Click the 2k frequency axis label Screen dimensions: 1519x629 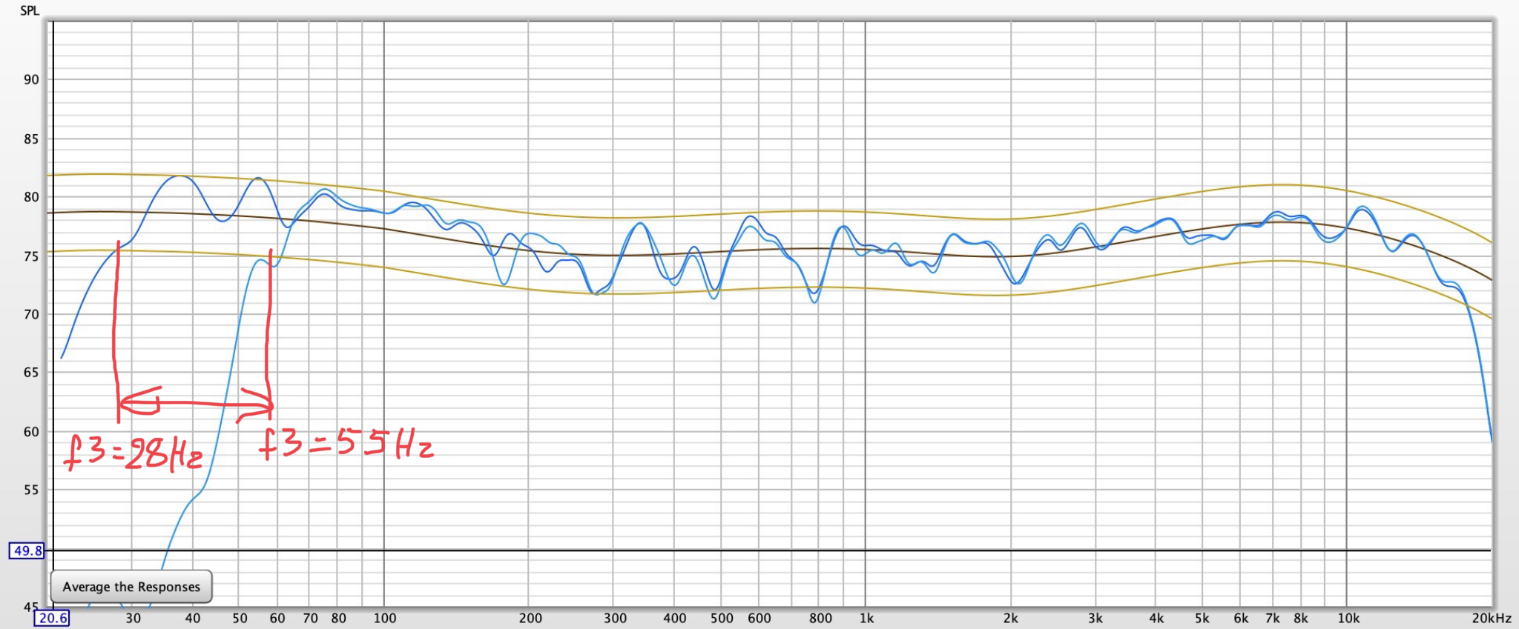(1010, 618)
